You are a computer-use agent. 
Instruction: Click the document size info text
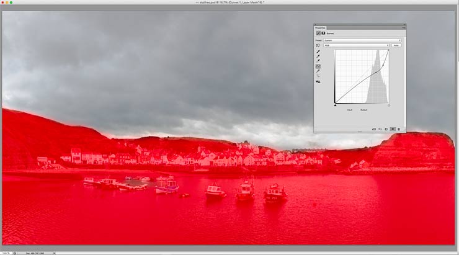[x=35, y=253]
